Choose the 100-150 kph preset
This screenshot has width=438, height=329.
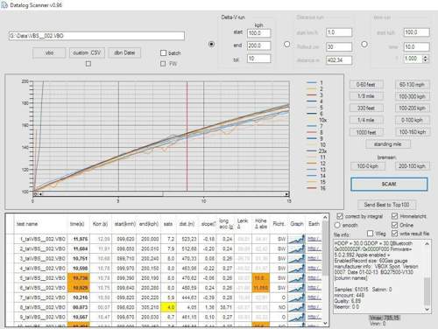pos(412,132)
